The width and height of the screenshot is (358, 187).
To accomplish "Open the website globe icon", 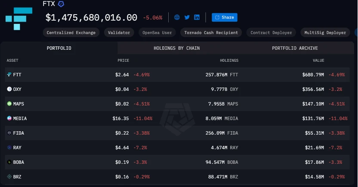I will coord(177,18).
